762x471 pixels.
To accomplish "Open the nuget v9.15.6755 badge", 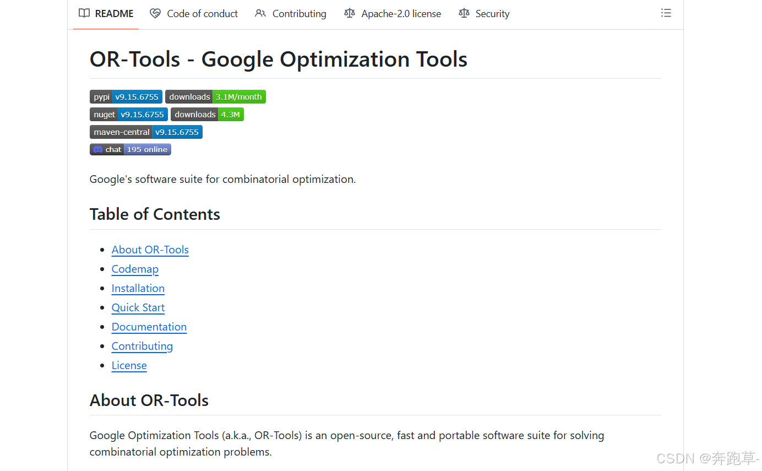I will click(x=129, y=114).
